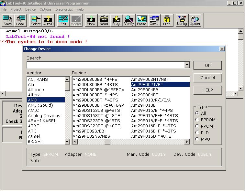Viewport: 245px width, 191px height.
Task: Open the Project menu
Action: coord(16,10)
